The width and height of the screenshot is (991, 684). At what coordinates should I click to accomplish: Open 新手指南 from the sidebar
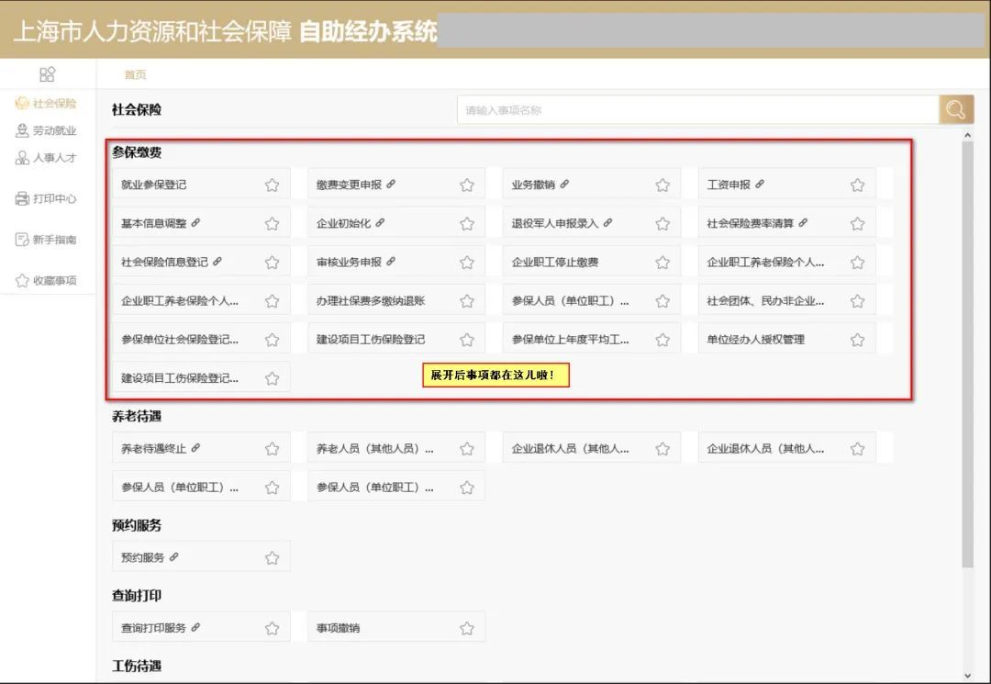(x=46, y=240)
